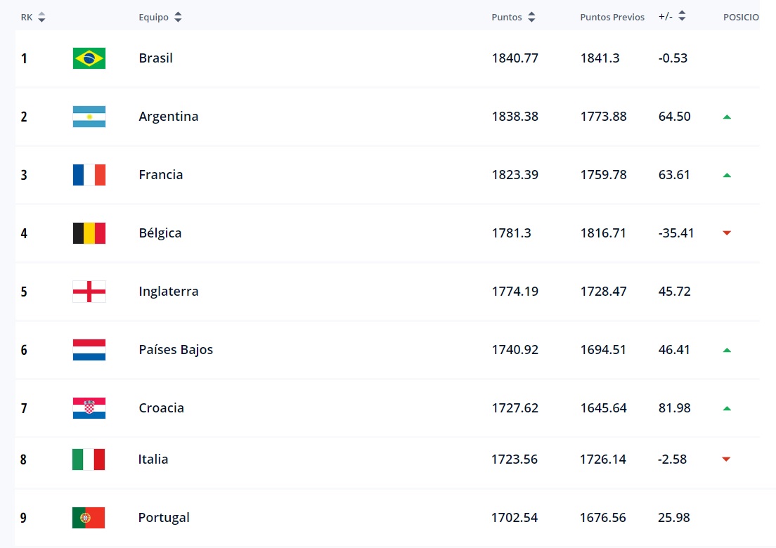Viewport: 776px width, 548px height.
Task: Click Argentina's green up position arrow
Action: [x=727, y=117]
